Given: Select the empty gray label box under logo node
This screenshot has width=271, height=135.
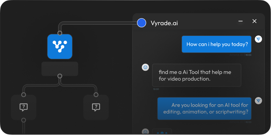Looking at the screenshot, I should pos(60,69).
